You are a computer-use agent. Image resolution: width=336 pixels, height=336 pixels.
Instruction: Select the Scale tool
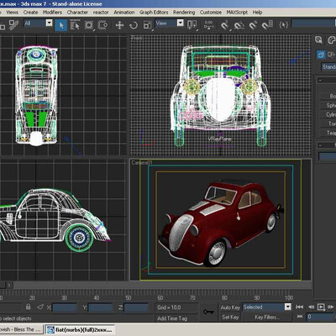click(147, 25)
